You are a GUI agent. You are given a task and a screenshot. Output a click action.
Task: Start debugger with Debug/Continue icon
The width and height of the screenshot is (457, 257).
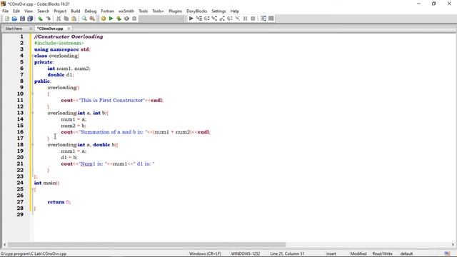click(x=191, y=19)
